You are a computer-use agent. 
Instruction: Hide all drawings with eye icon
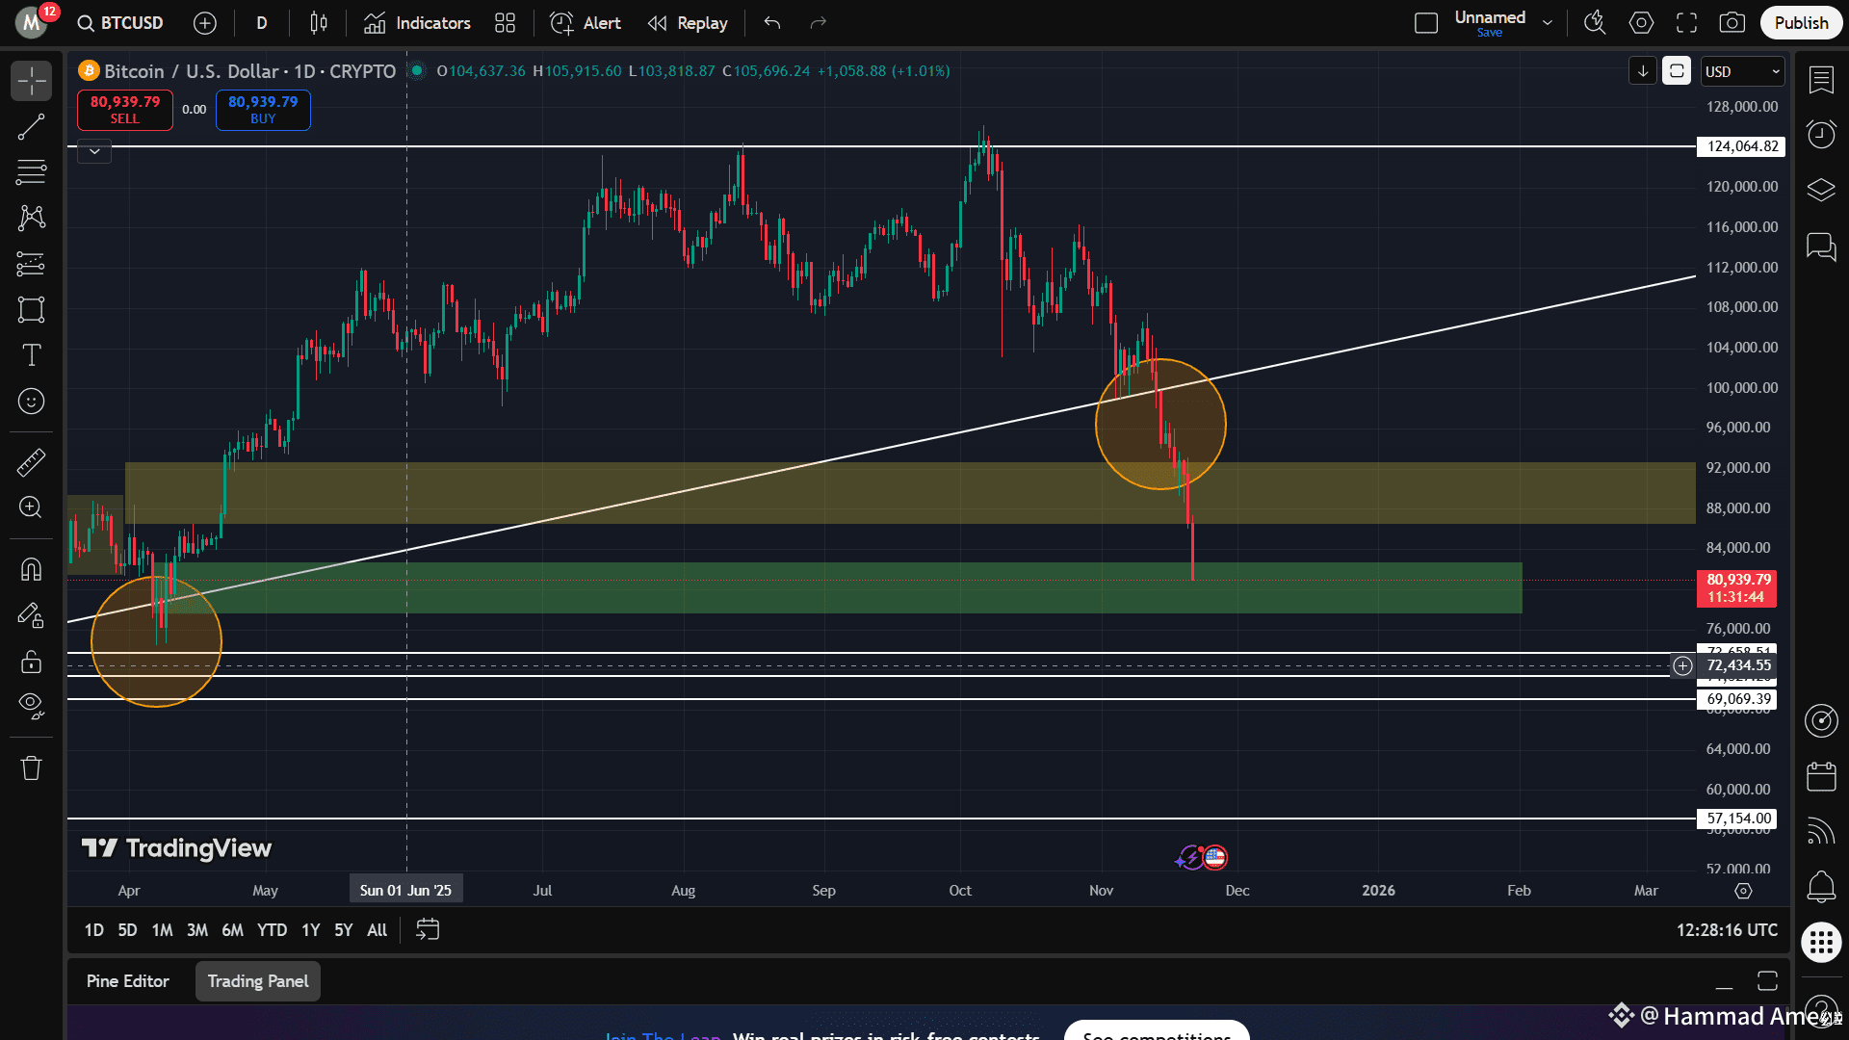coord(31,707)
